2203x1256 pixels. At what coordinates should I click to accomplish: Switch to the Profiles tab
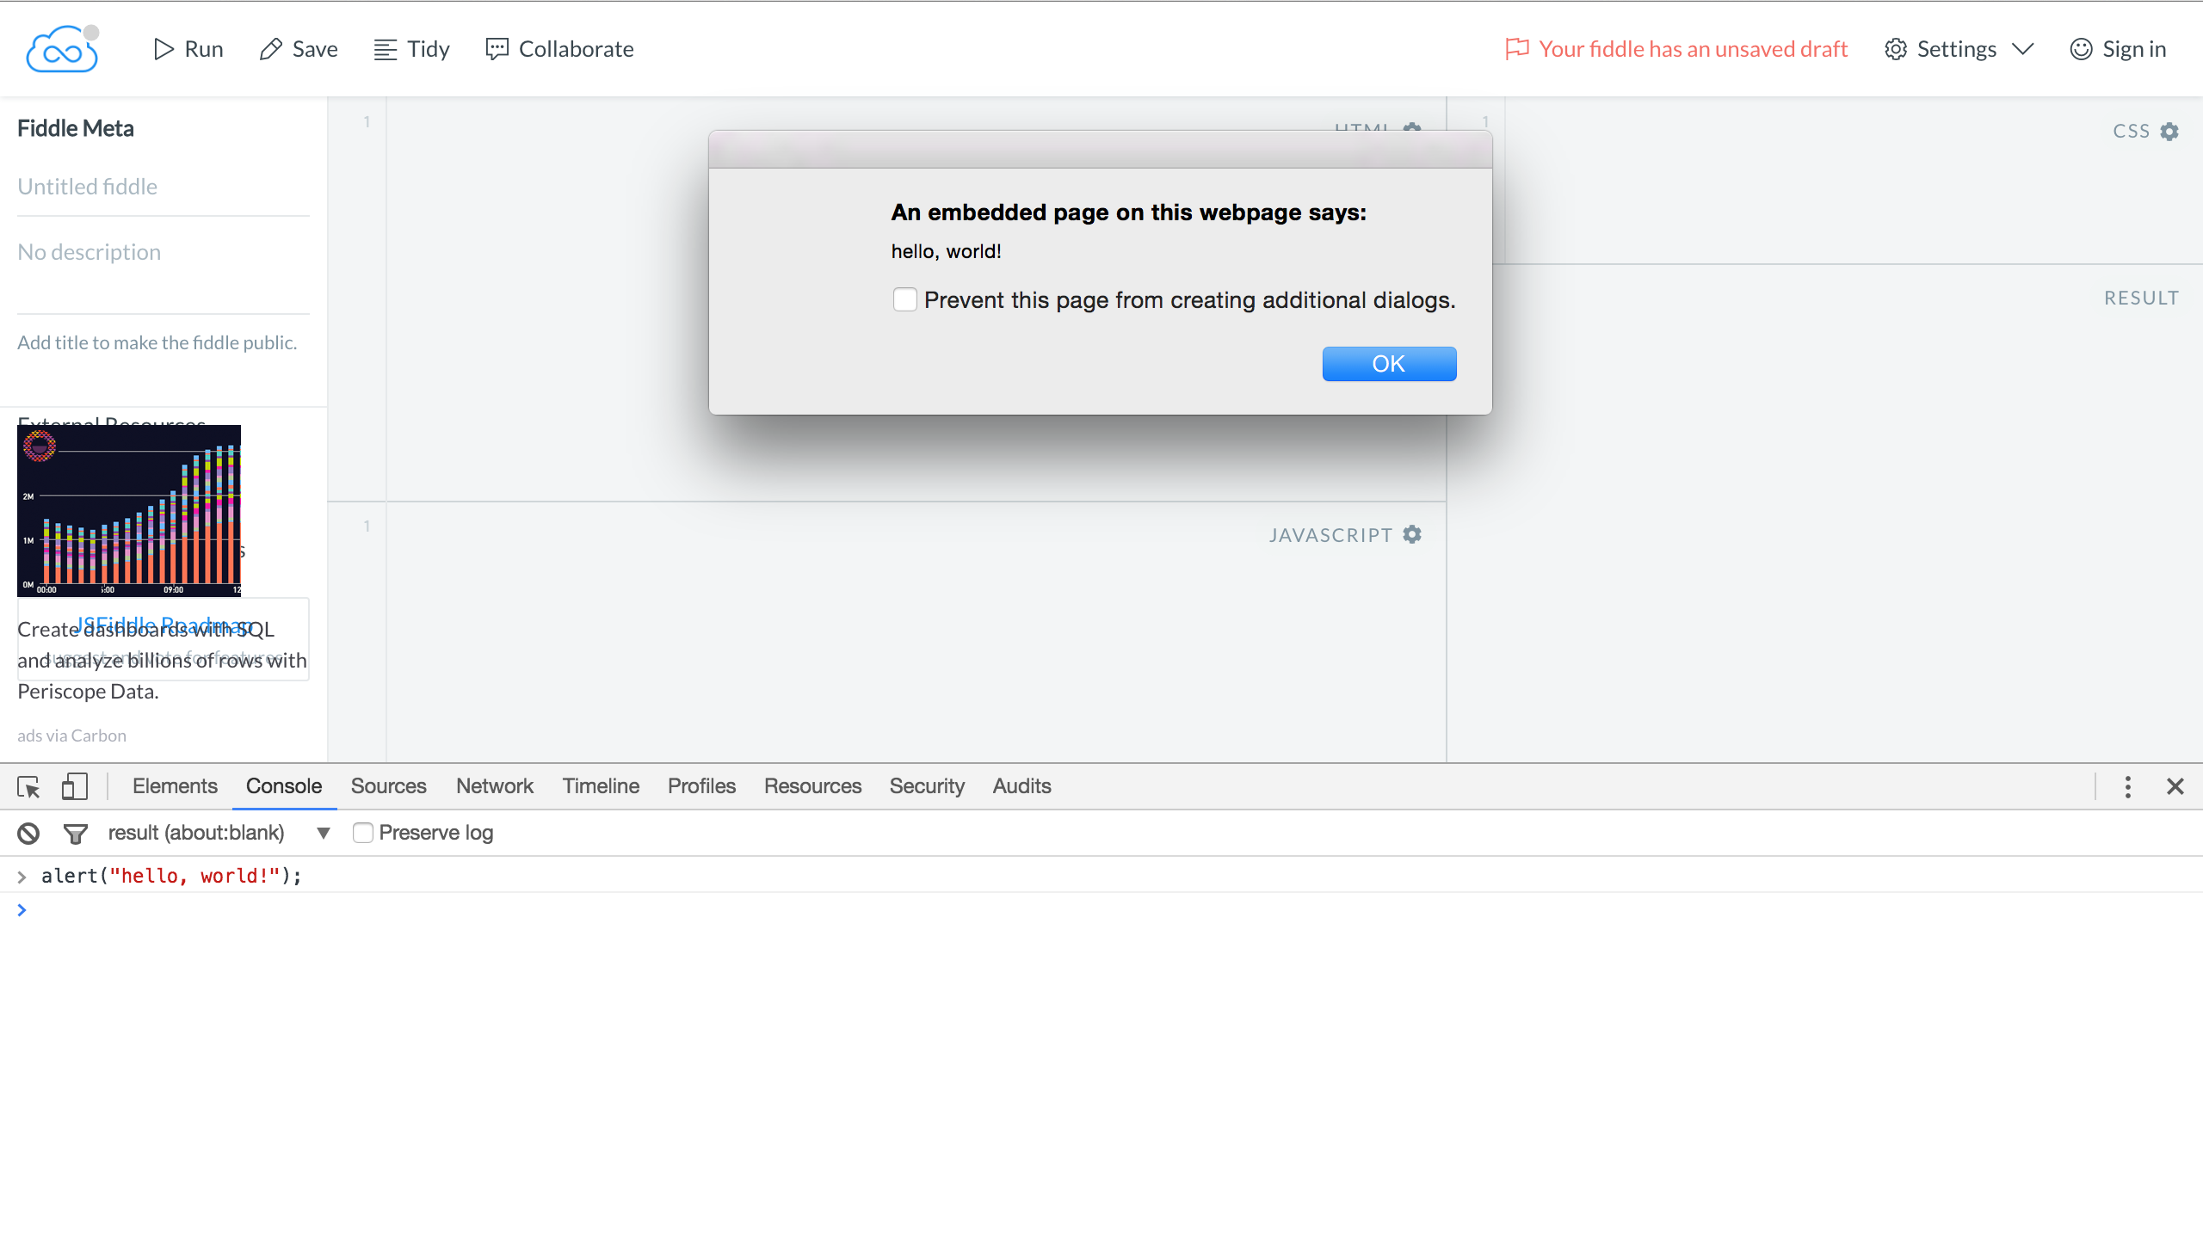[701, 786]
